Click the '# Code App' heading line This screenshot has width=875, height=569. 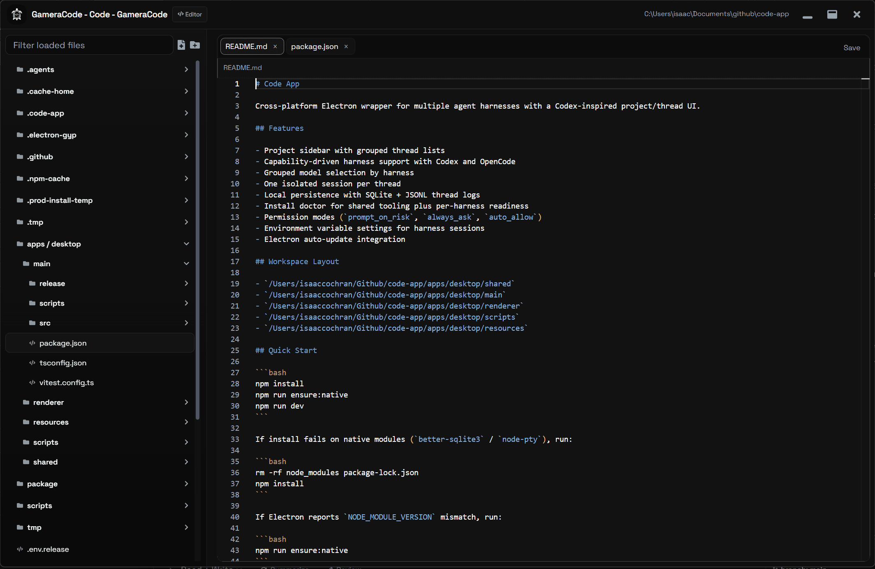pos(278,84)
